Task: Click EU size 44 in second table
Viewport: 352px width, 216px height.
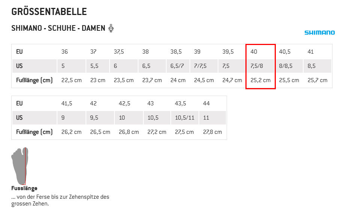Action: 206,103
